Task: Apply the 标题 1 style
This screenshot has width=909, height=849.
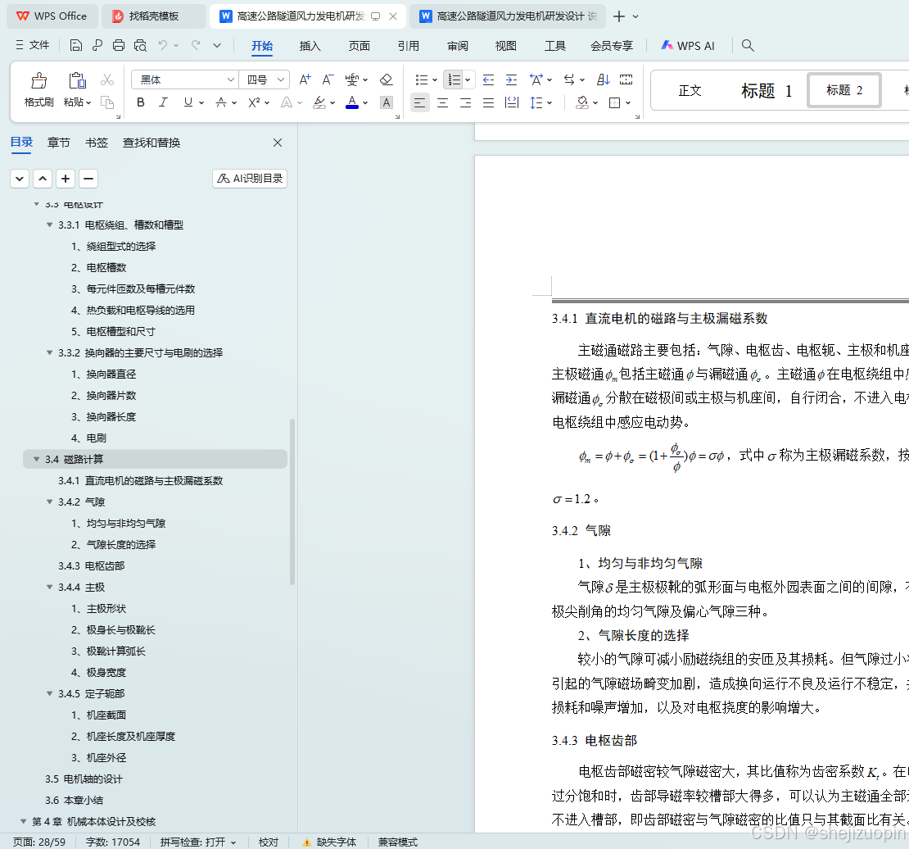Action: [x=766, y=90]
